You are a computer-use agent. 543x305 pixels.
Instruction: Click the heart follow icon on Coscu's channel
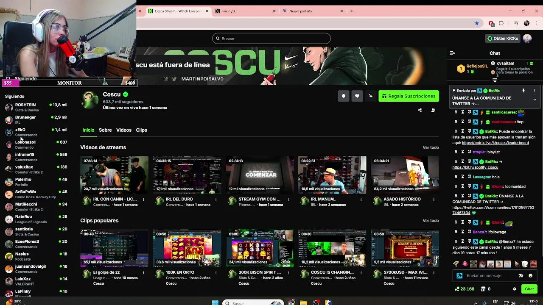(x=357, y=96)
